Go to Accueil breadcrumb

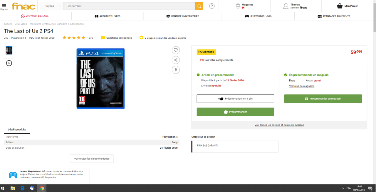coord(8,24)
